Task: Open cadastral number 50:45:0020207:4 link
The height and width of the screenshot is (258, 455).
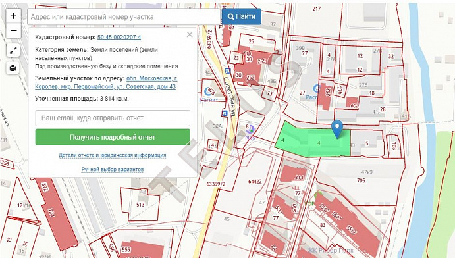Action: coord(119,37)
